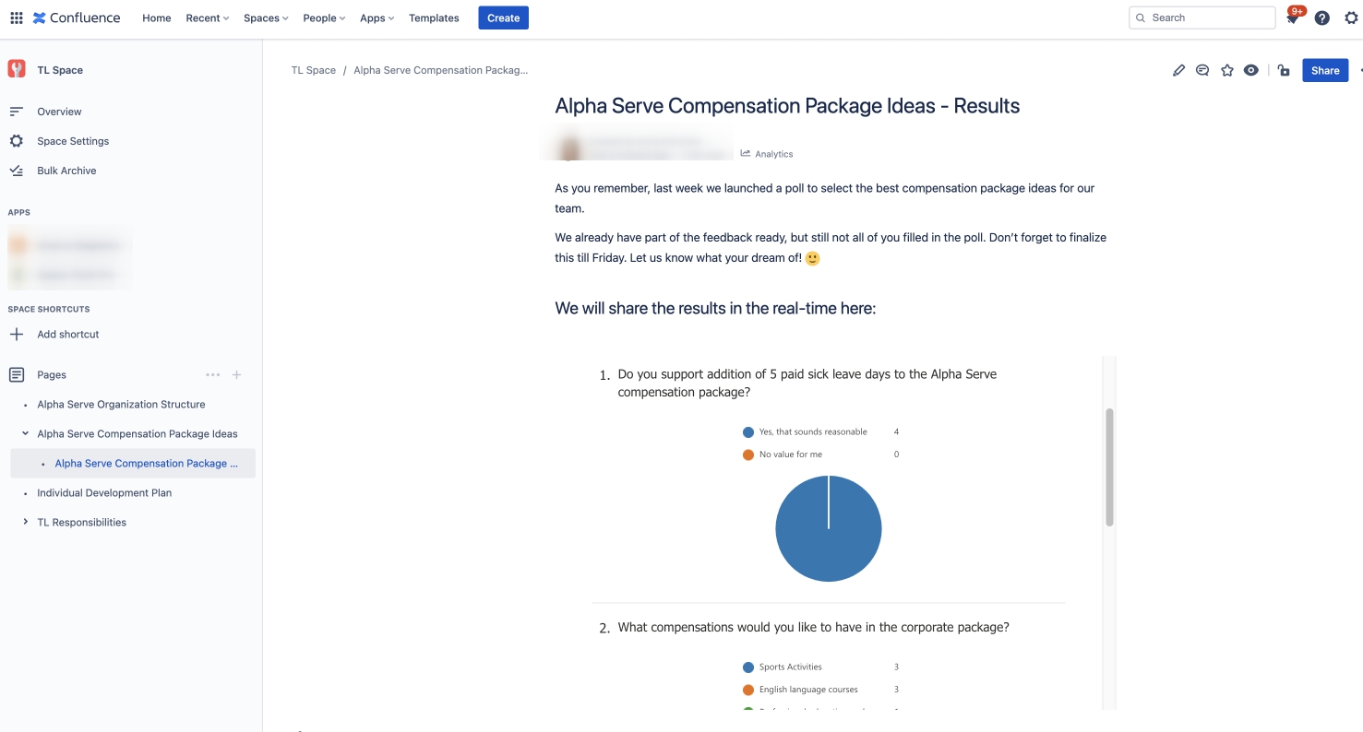
Task: Click the blue Create button
Action: pos(503,18)
